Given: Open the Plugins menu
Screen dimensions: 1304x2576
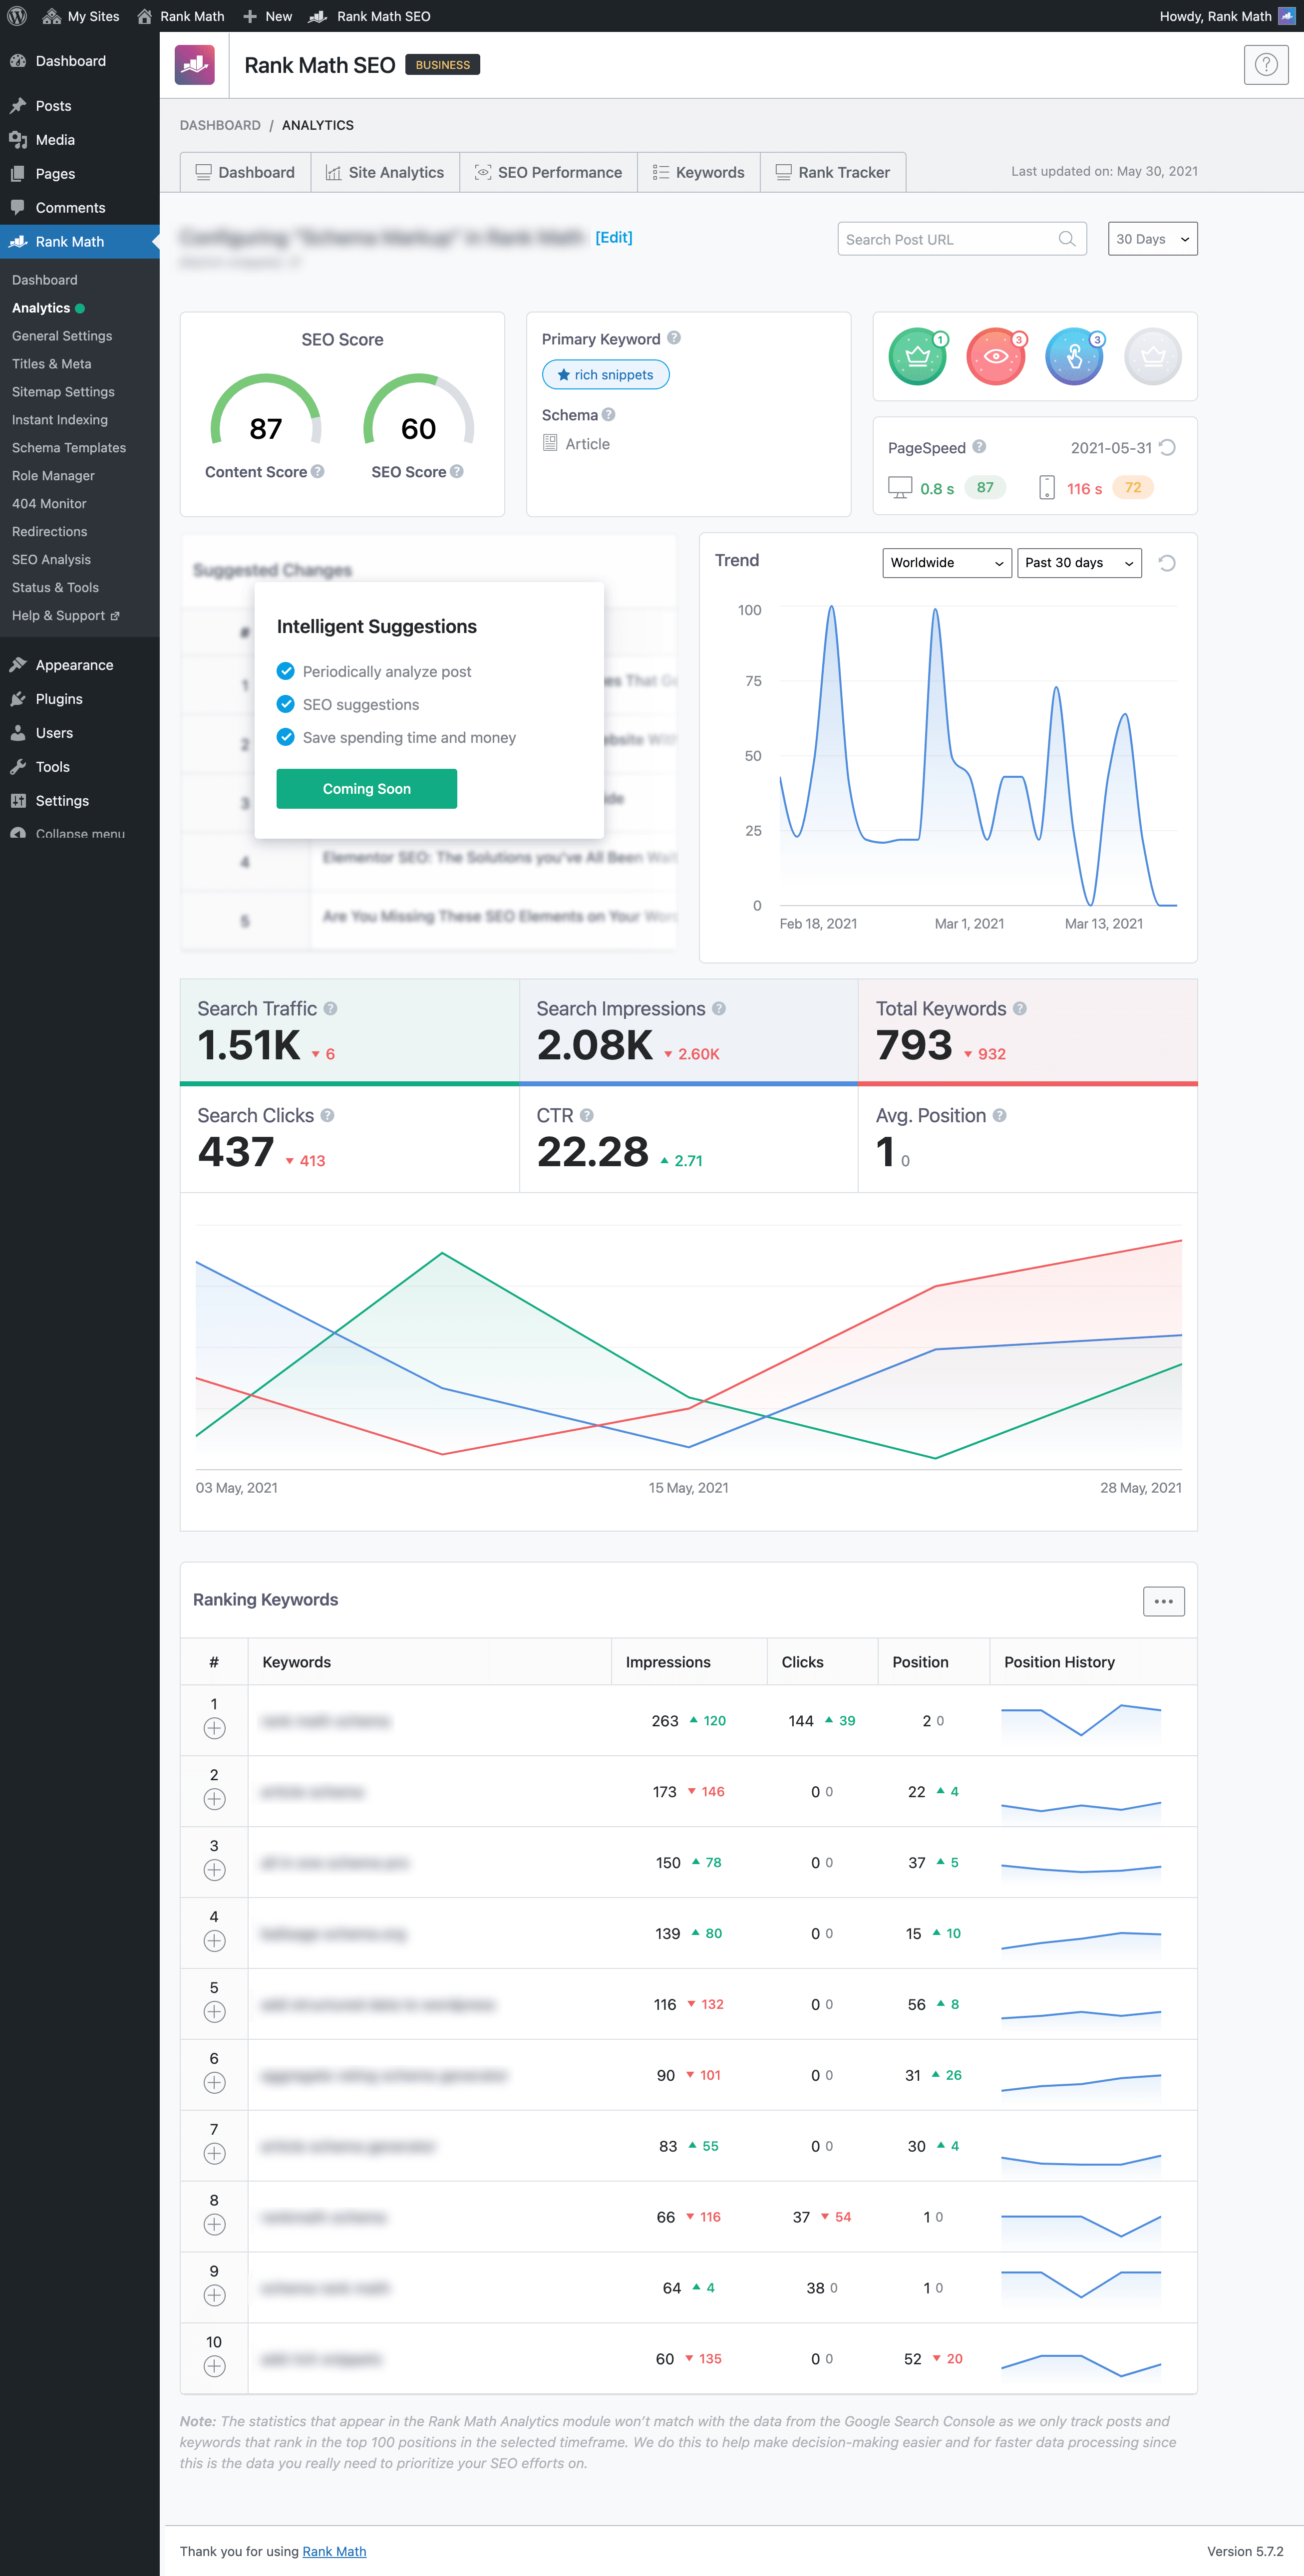Looking at the screenshot, I should pyautogui.click(x=59, y=699).
